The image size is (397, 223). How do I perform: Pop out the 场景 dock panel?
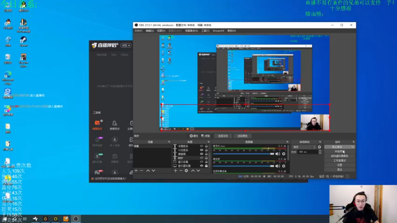(x=169, y=142)
